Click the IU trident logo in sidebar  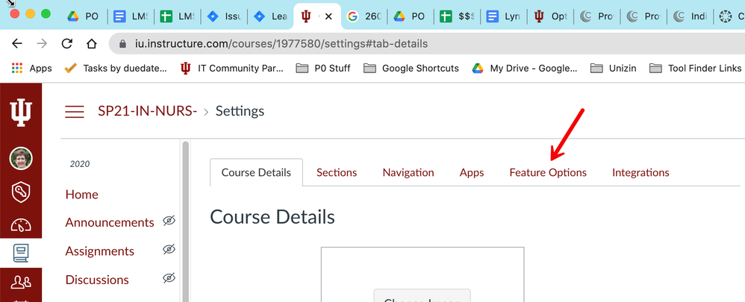click(x=21, y=113)
